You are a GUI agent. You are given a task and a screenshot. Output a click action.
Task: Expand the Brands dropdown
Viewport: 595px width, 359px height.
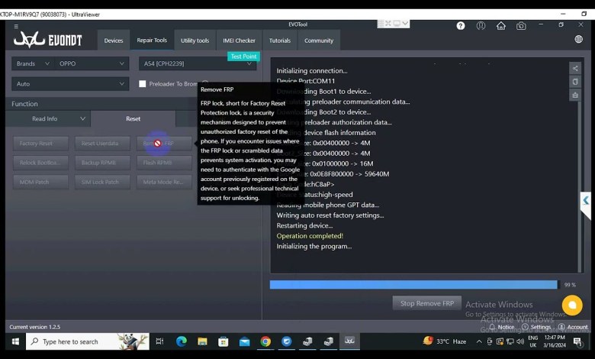click(x=69, y=63)
